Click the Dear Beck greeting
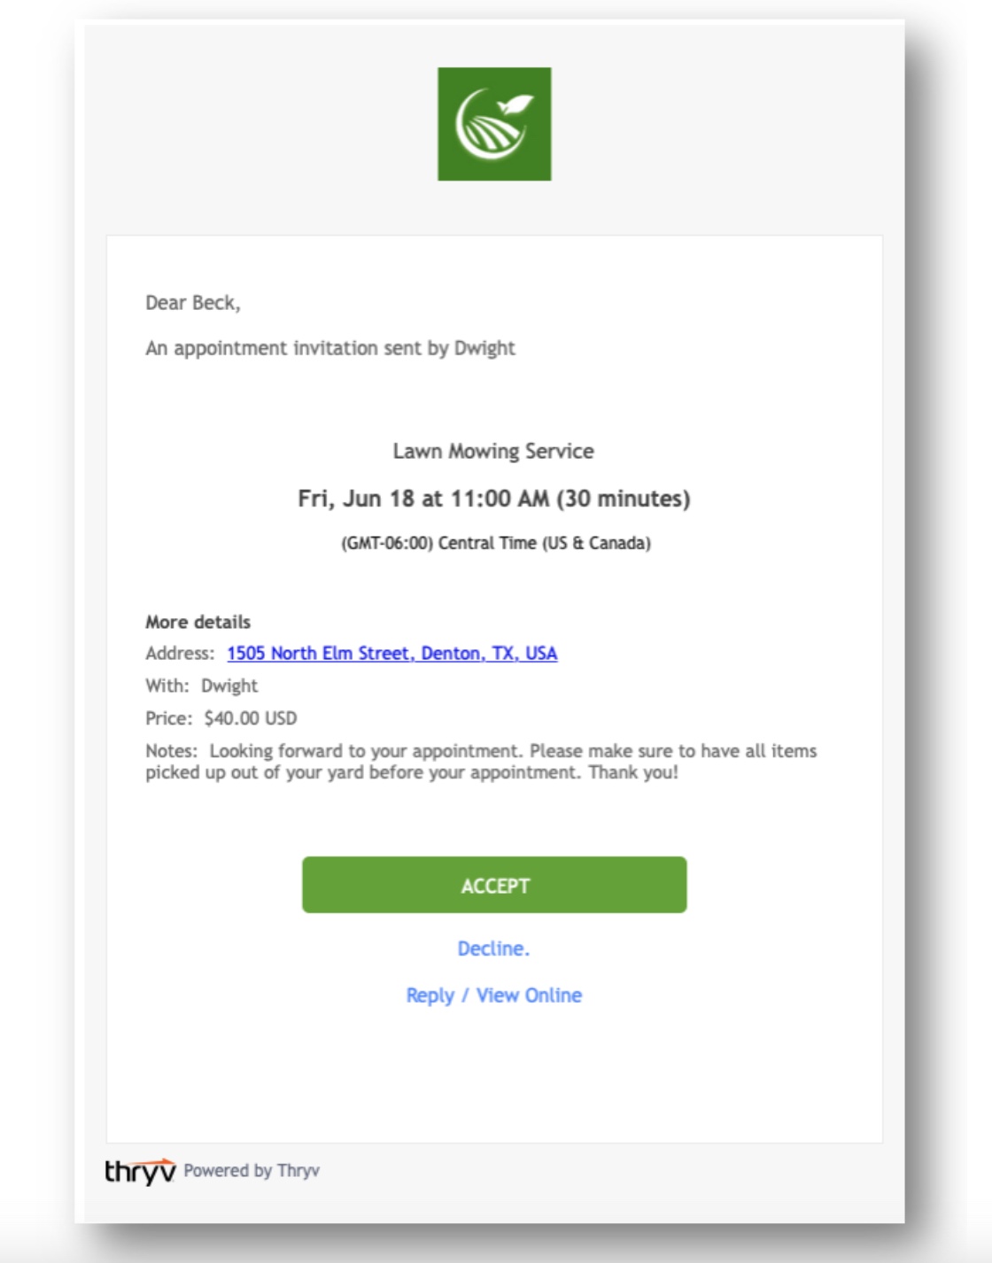992x1263 pixels. [x=193, y=303]
